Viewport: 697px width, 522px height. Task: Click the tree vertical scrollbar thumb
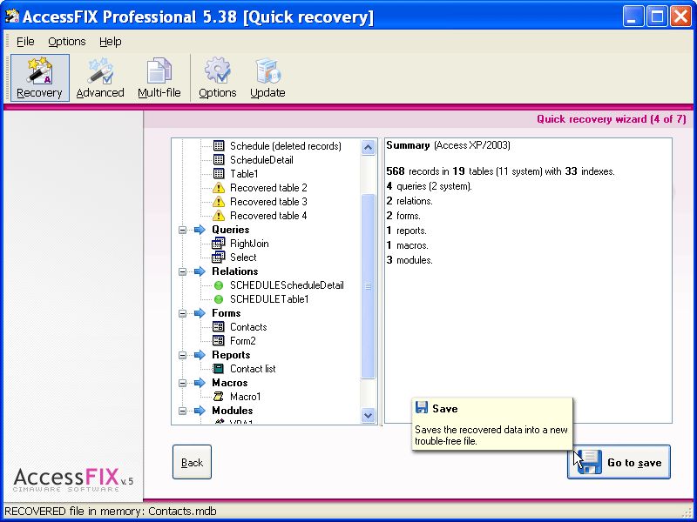point(368,286)
